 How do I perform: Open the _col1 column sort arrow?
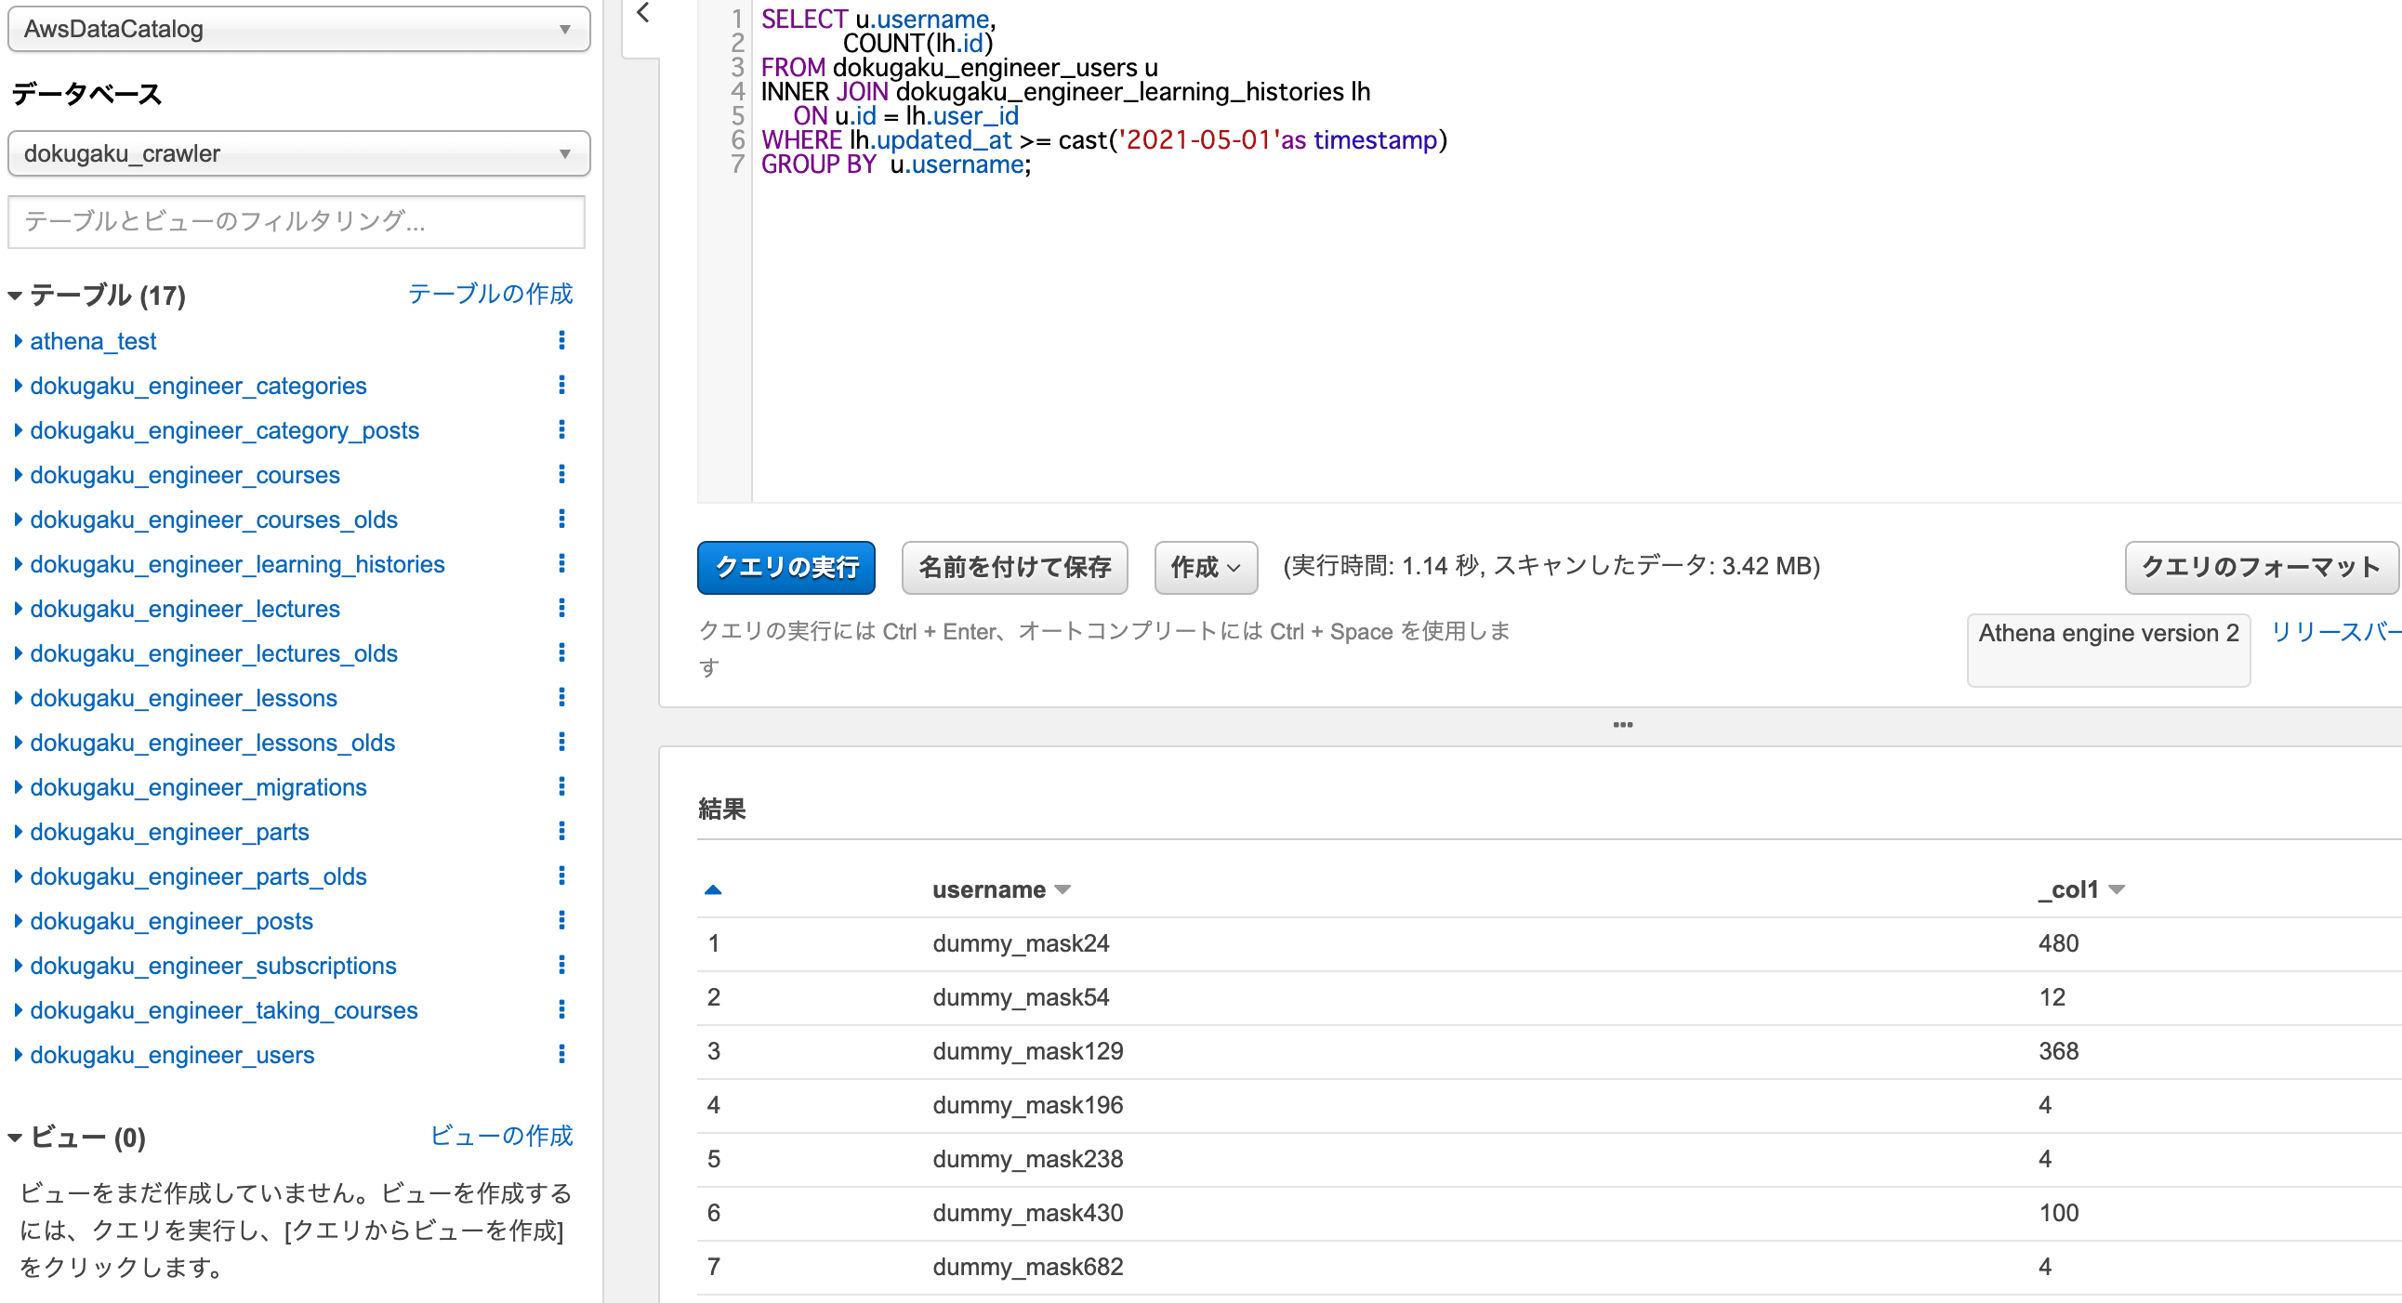point(2116,890)
